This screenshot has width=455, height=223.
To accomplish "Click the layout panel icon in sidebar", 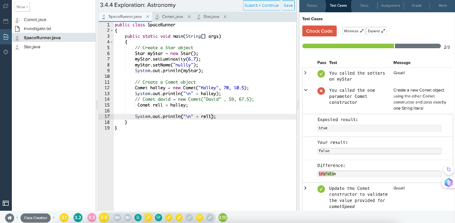I will click(5, 203).
